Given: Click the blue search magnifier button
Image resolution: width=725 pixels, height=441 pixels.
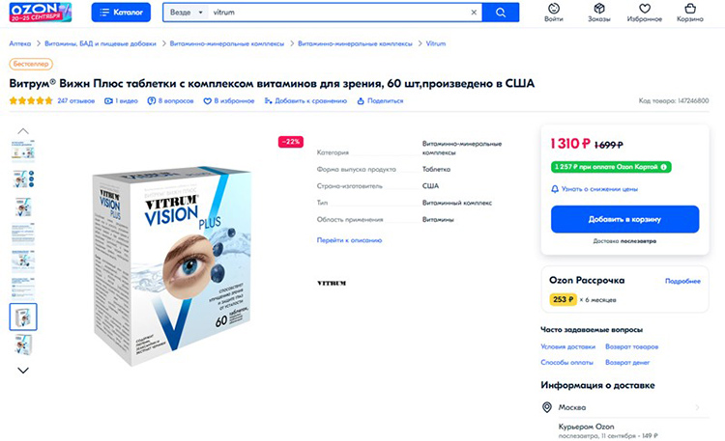Looking at the screenshot, I should (501, 13).
